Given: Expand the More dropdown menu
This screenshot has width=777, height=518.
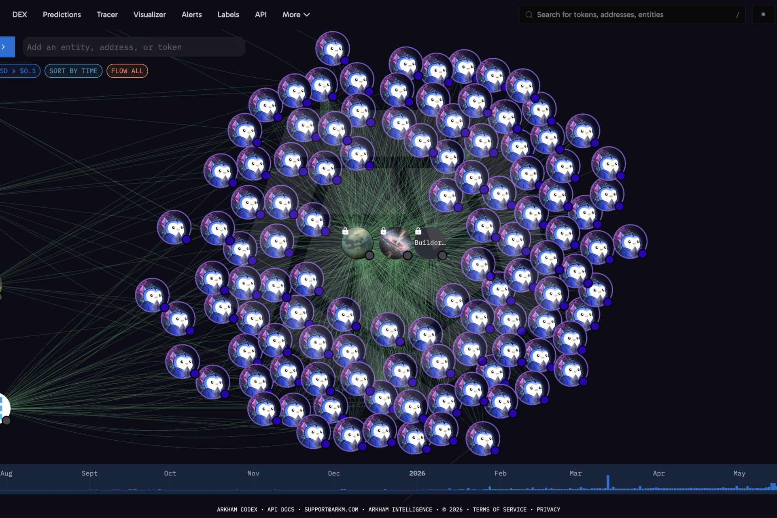Looking at the screenshot, I should click(296, 15).
